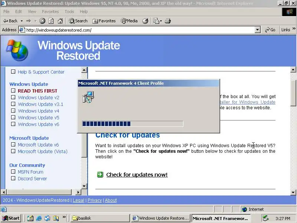Screen dimensions: 297x223
Task: Click the Internet zone status indicator
Action: [253, 209]
